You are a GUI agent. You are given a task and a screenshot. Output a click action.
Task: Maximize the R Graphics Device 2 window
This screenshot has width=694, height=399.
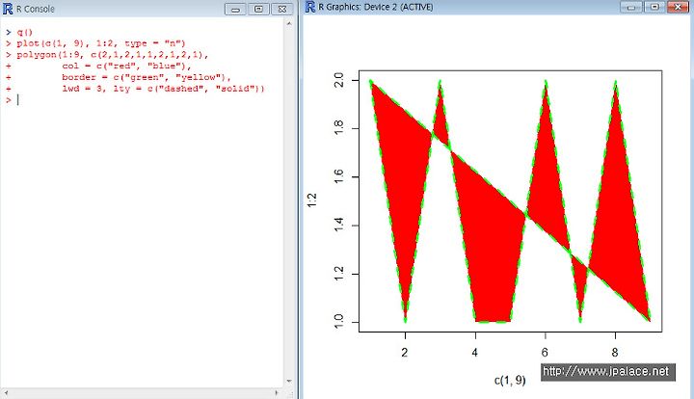[654, 7]
